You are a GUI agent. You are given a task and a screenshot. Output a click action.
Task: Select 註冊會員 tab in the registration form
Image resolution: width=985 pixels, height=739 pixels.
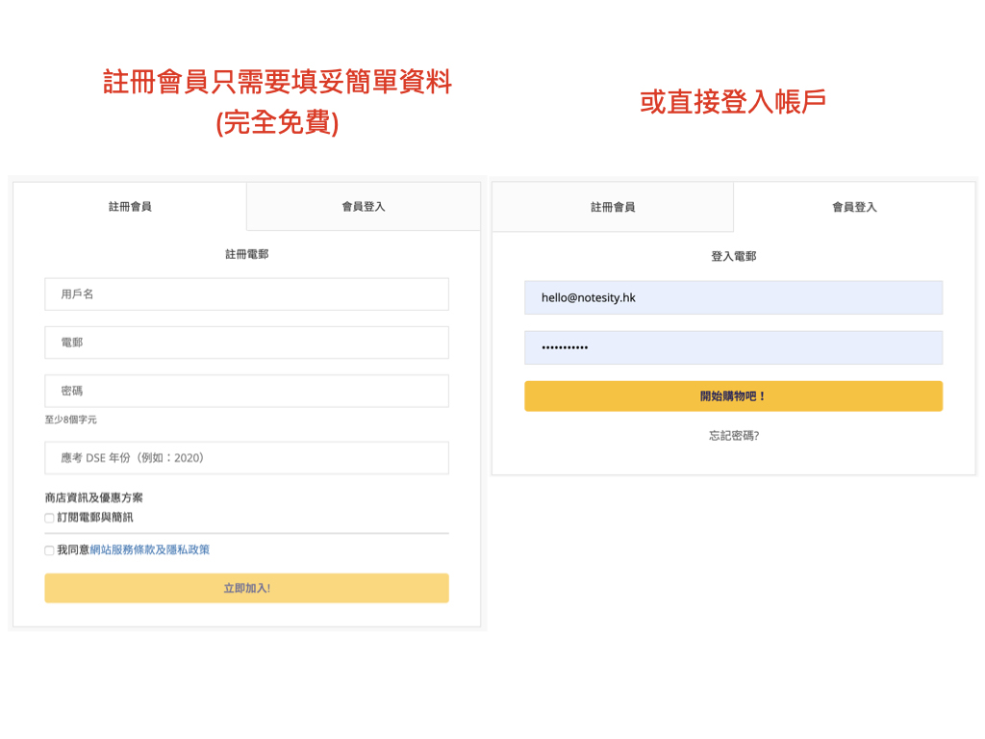[x=130, y=207]
